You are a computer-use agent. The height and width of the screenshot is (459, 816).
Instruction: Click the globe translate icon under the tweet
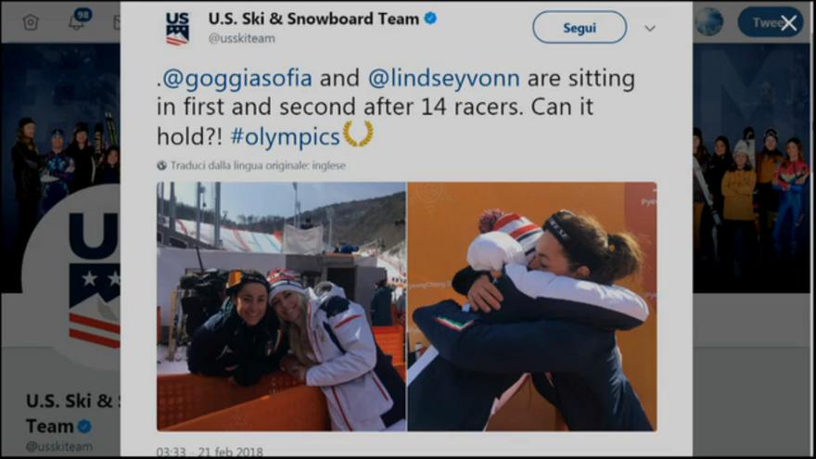point(162,165)
